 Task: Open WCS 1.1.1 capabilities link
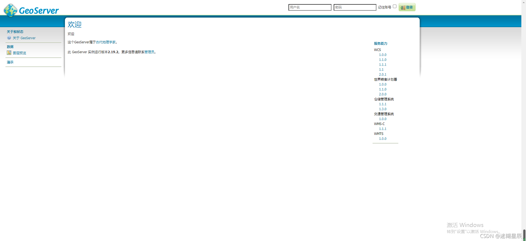coord(383,65)
